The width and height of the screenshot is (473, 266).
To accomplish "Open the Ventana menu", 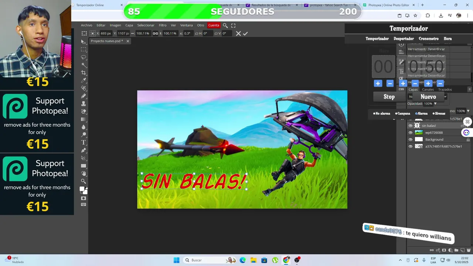I will [187, 25].
